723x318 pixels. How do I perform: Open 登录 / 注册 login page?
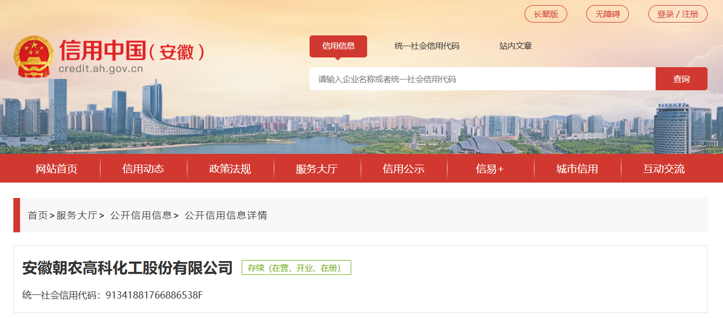[678, 14]
